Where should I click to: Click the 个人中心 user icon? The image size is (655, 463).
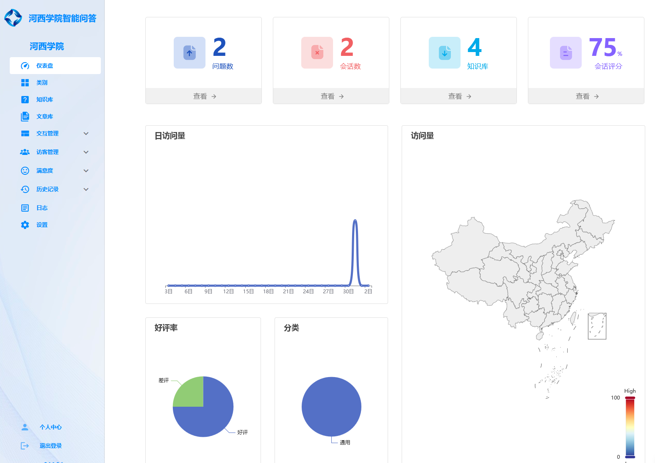tap(25, 427)
